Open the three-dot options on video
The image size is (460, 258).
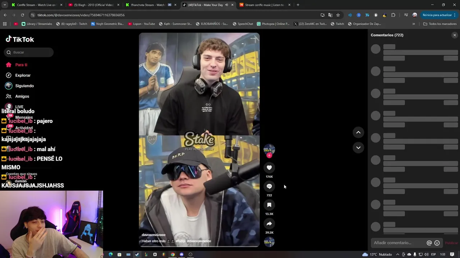pos(253,38)
